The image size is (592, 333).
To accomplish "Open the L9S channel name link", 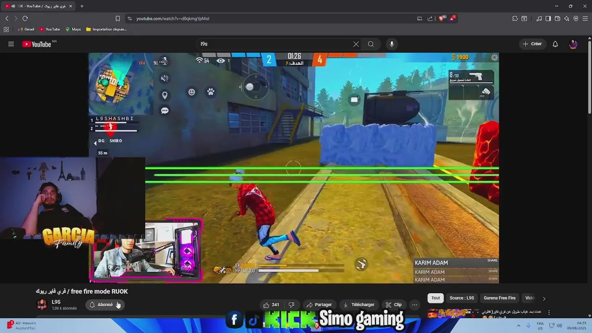I will pos(56,302).
